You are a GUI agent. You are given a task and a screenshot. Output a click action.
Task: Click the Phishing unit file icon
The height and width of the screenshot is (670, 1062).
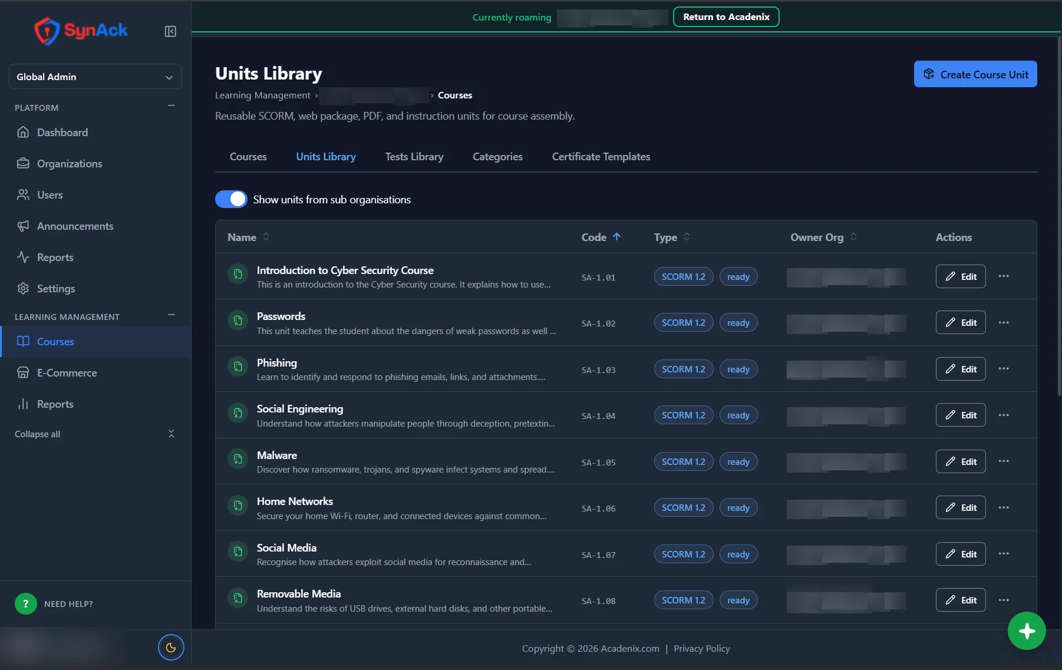pyautogui.click(x=238, y=367)
